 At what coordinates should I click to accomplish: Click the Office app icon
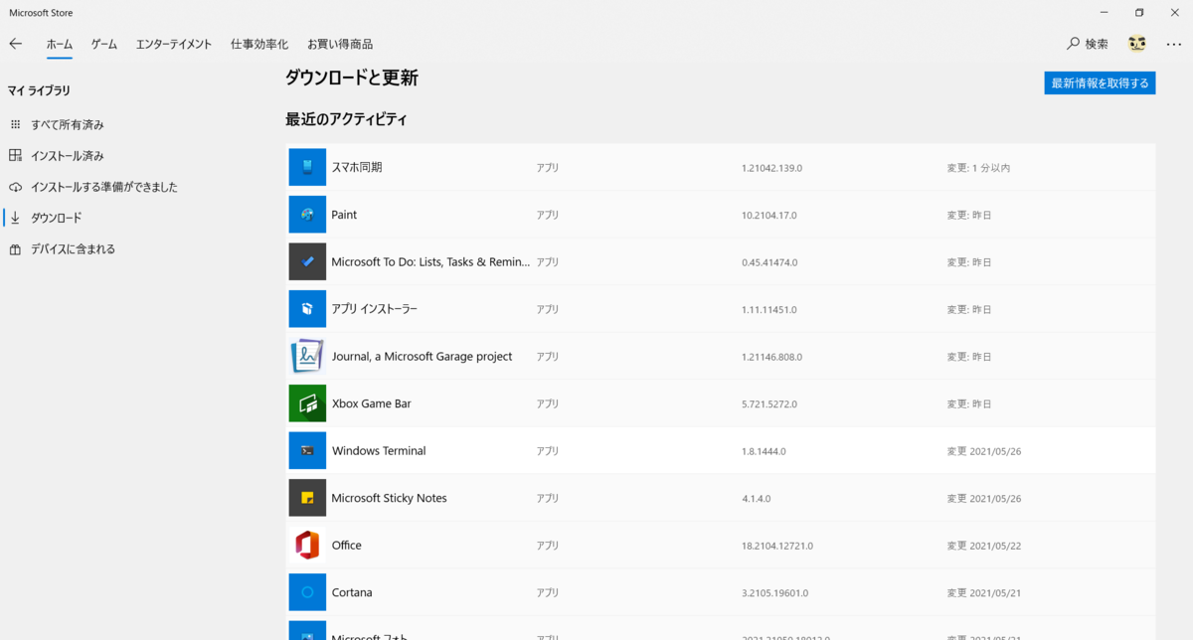(307, 545)
